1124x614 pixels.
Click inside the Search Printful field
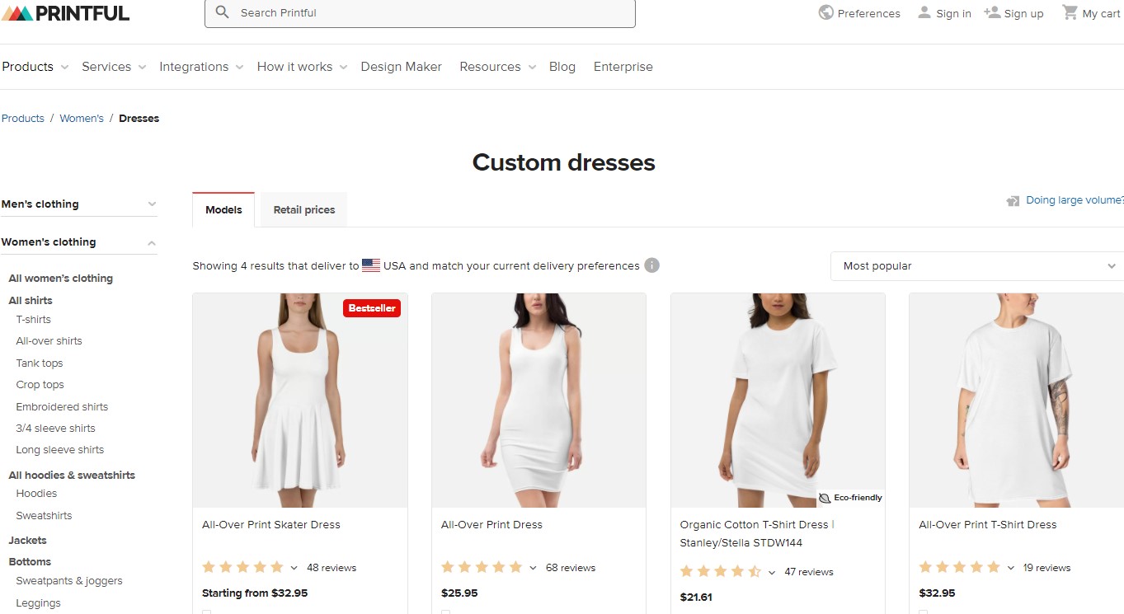tap(421, 13)
